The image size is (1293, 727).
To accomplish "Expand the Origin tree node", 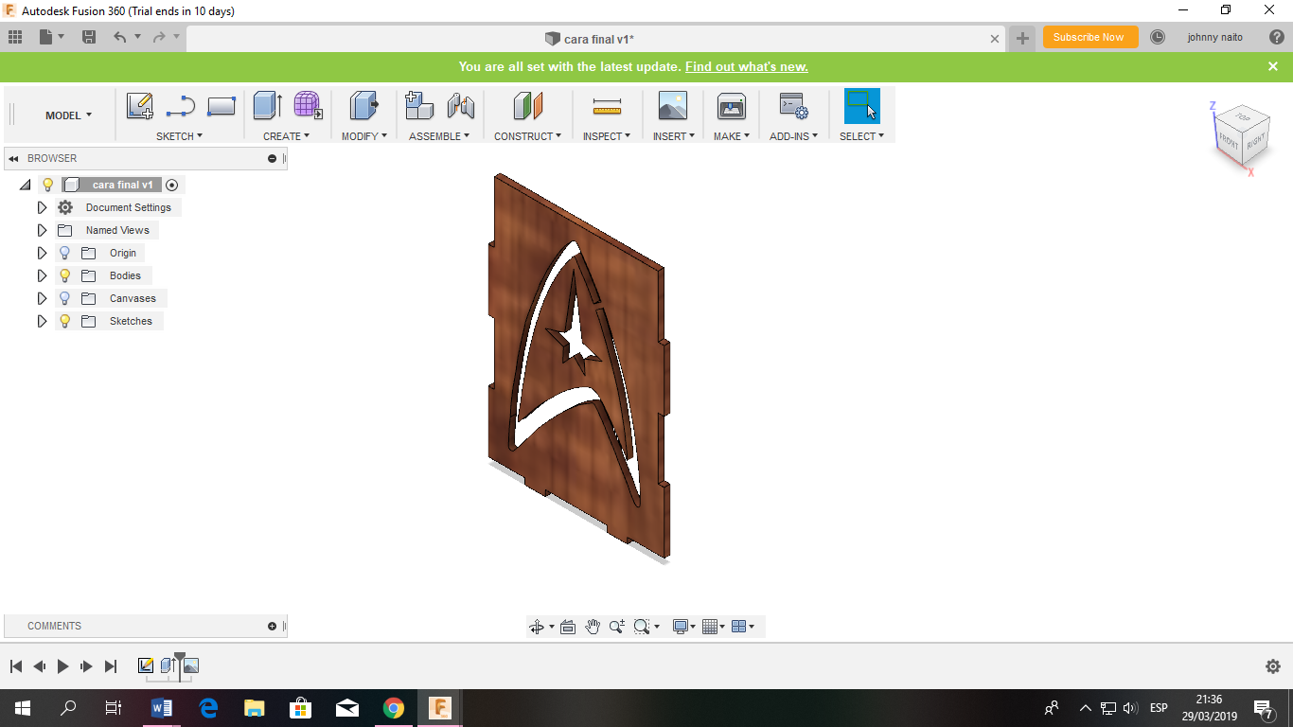I will [x=42, y=253].
